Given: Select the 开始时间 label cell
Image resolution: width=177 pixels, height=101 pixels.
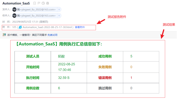Looking at the screenshot, I should 33,67.
